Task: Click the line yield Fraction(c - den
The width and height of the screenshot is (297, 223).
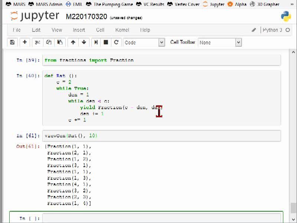Action: tap(121, 107)
